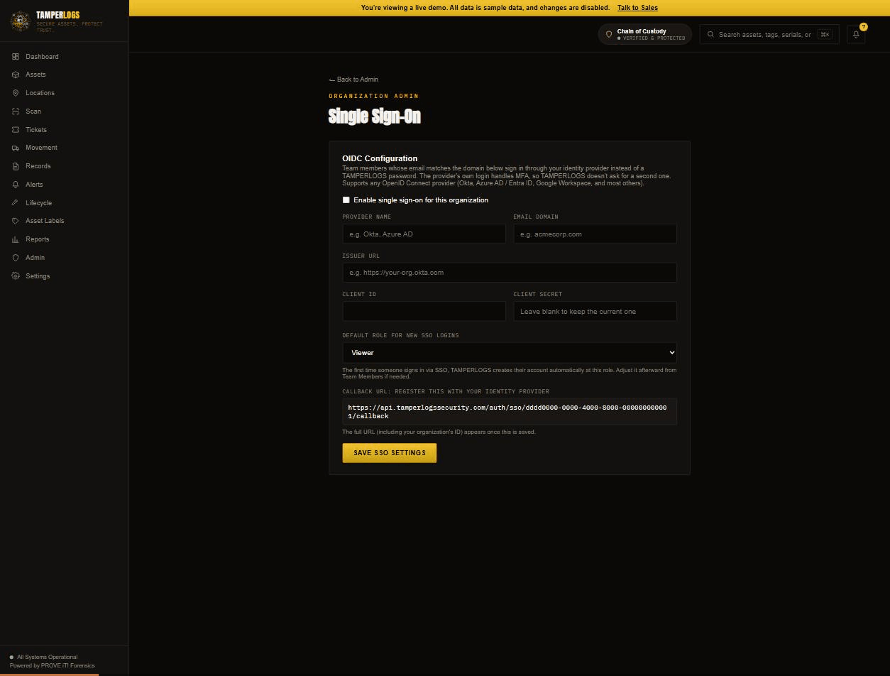Enable single sign-on checkbox
This screenshot has width=890, height=676.
pyautogui.click(x=346, y=200)
